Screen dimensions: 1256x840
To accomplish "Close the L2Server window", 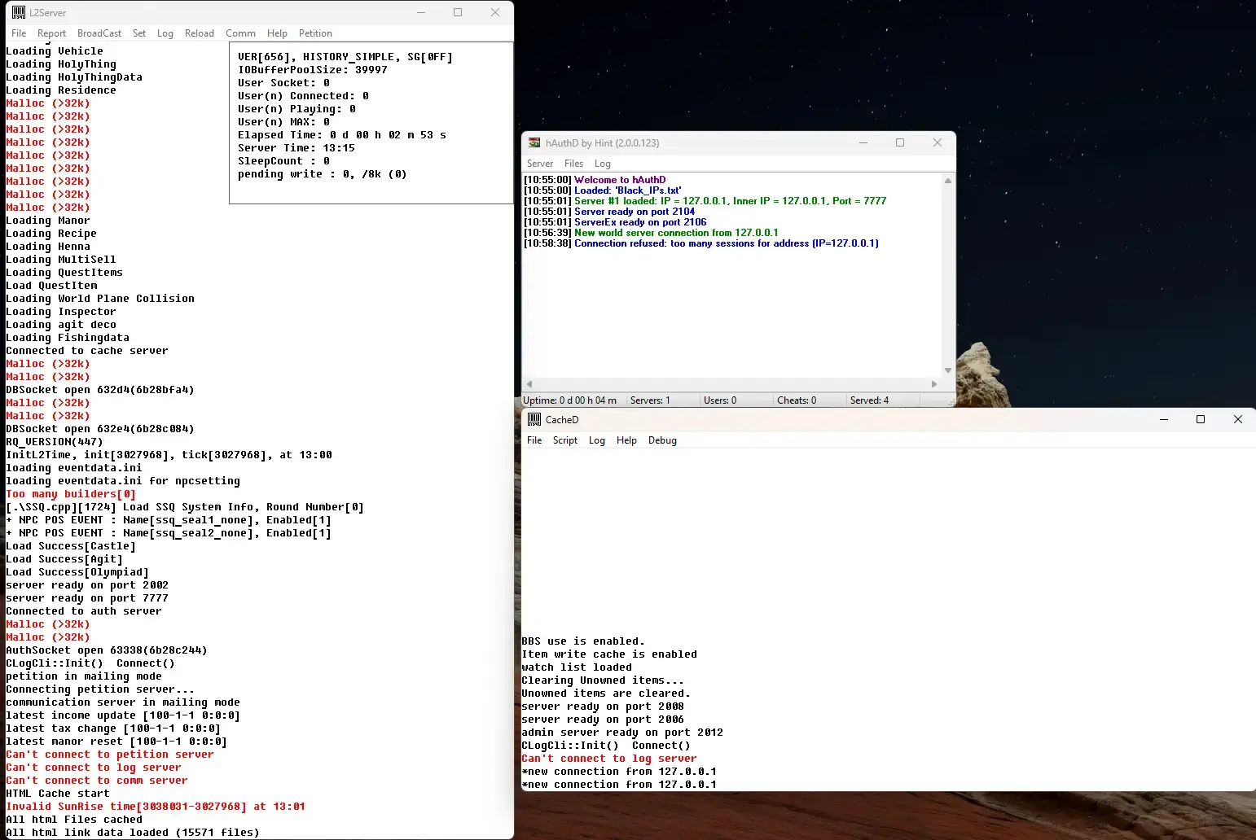I will [495, 12].
